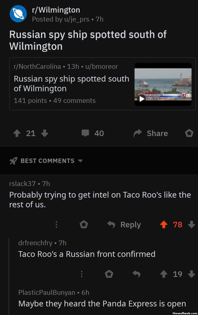Image resolution: width=198 pixels, height=315 pixels.
Task: Click reply arrow on drfrenchfry's comment
Action: click(x=136, y=274)
